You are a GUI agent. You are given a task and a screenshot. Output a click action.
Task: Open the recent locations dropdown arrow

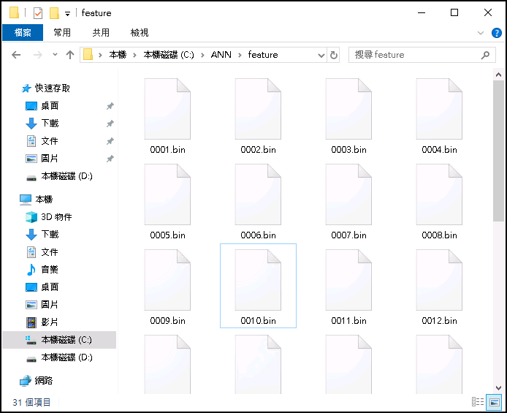(55, 54)
